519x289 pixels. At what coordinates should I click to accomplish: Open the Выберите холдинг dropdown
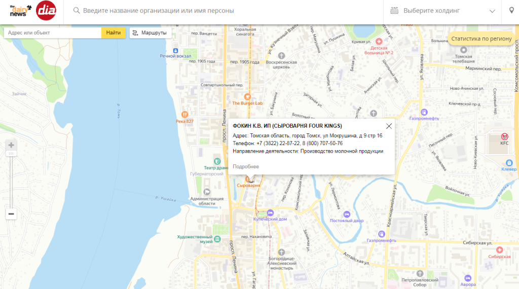click(442, 11)
